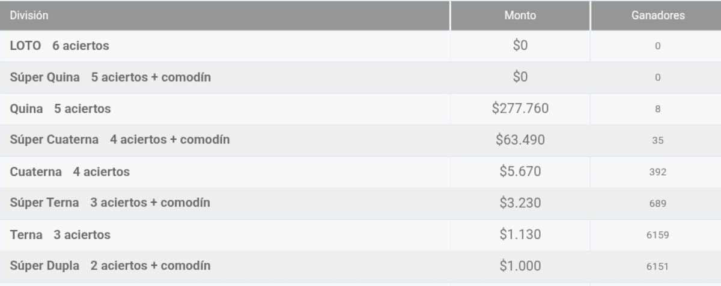Viewport: 721px width, 286px height.
Task: Click the Ganadores column header
Action: [658, 16]
